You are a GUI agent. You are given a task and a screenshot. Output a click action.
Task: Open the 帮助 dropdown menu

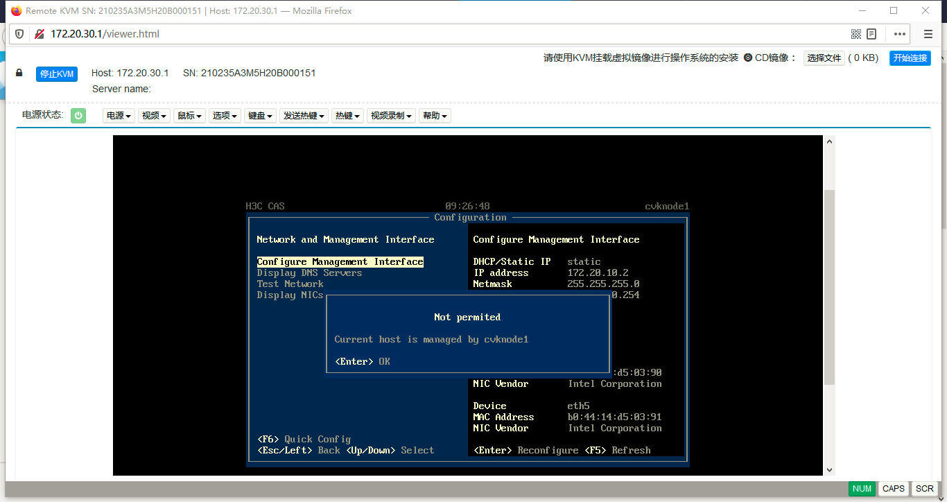pos(435,116)
